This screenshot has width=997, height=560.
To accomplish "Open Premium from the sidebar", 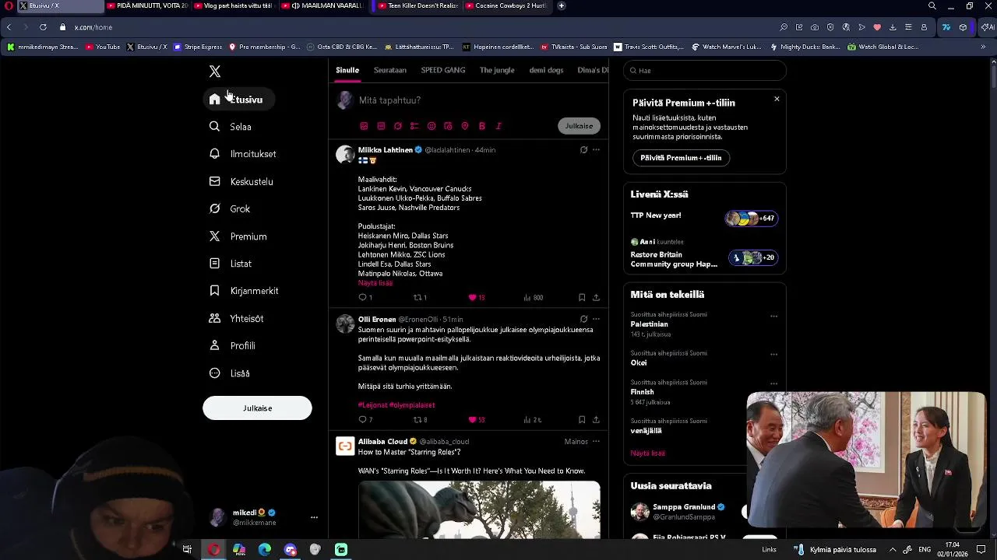I will point(238,236).
